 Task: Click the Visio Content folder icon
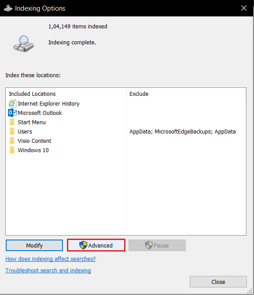12,141
